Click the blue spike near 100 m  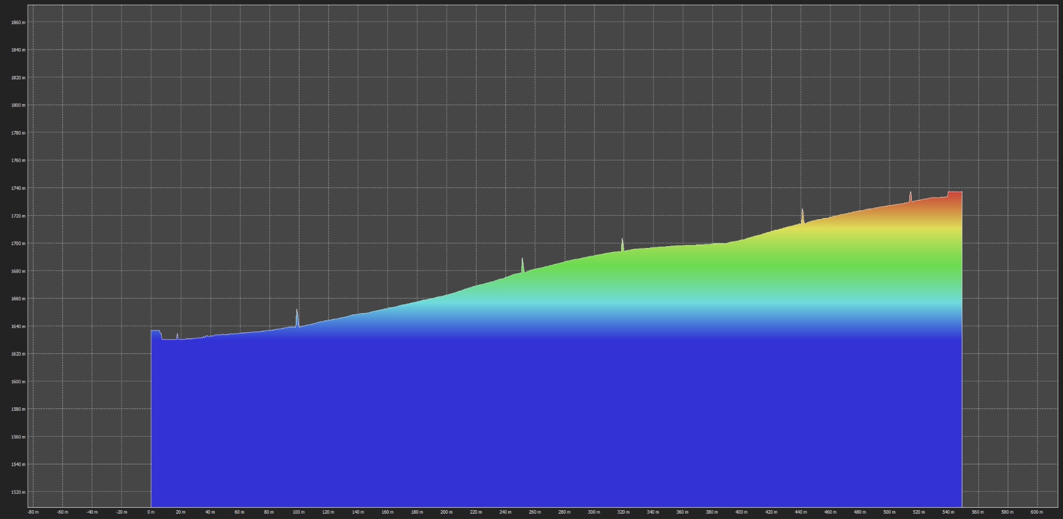point(297,319)
